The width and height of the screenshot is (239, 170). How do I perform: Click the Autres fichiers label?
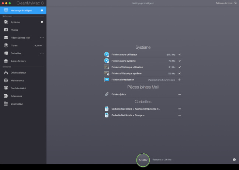[18, 61]
